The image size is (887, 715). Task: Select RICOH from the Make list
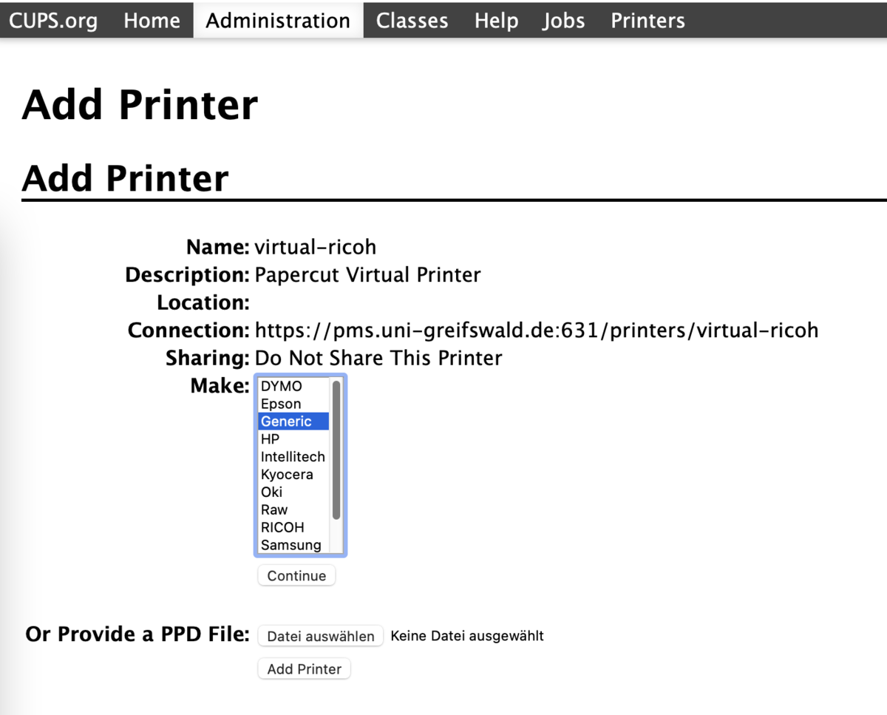(x=282, y=528)
